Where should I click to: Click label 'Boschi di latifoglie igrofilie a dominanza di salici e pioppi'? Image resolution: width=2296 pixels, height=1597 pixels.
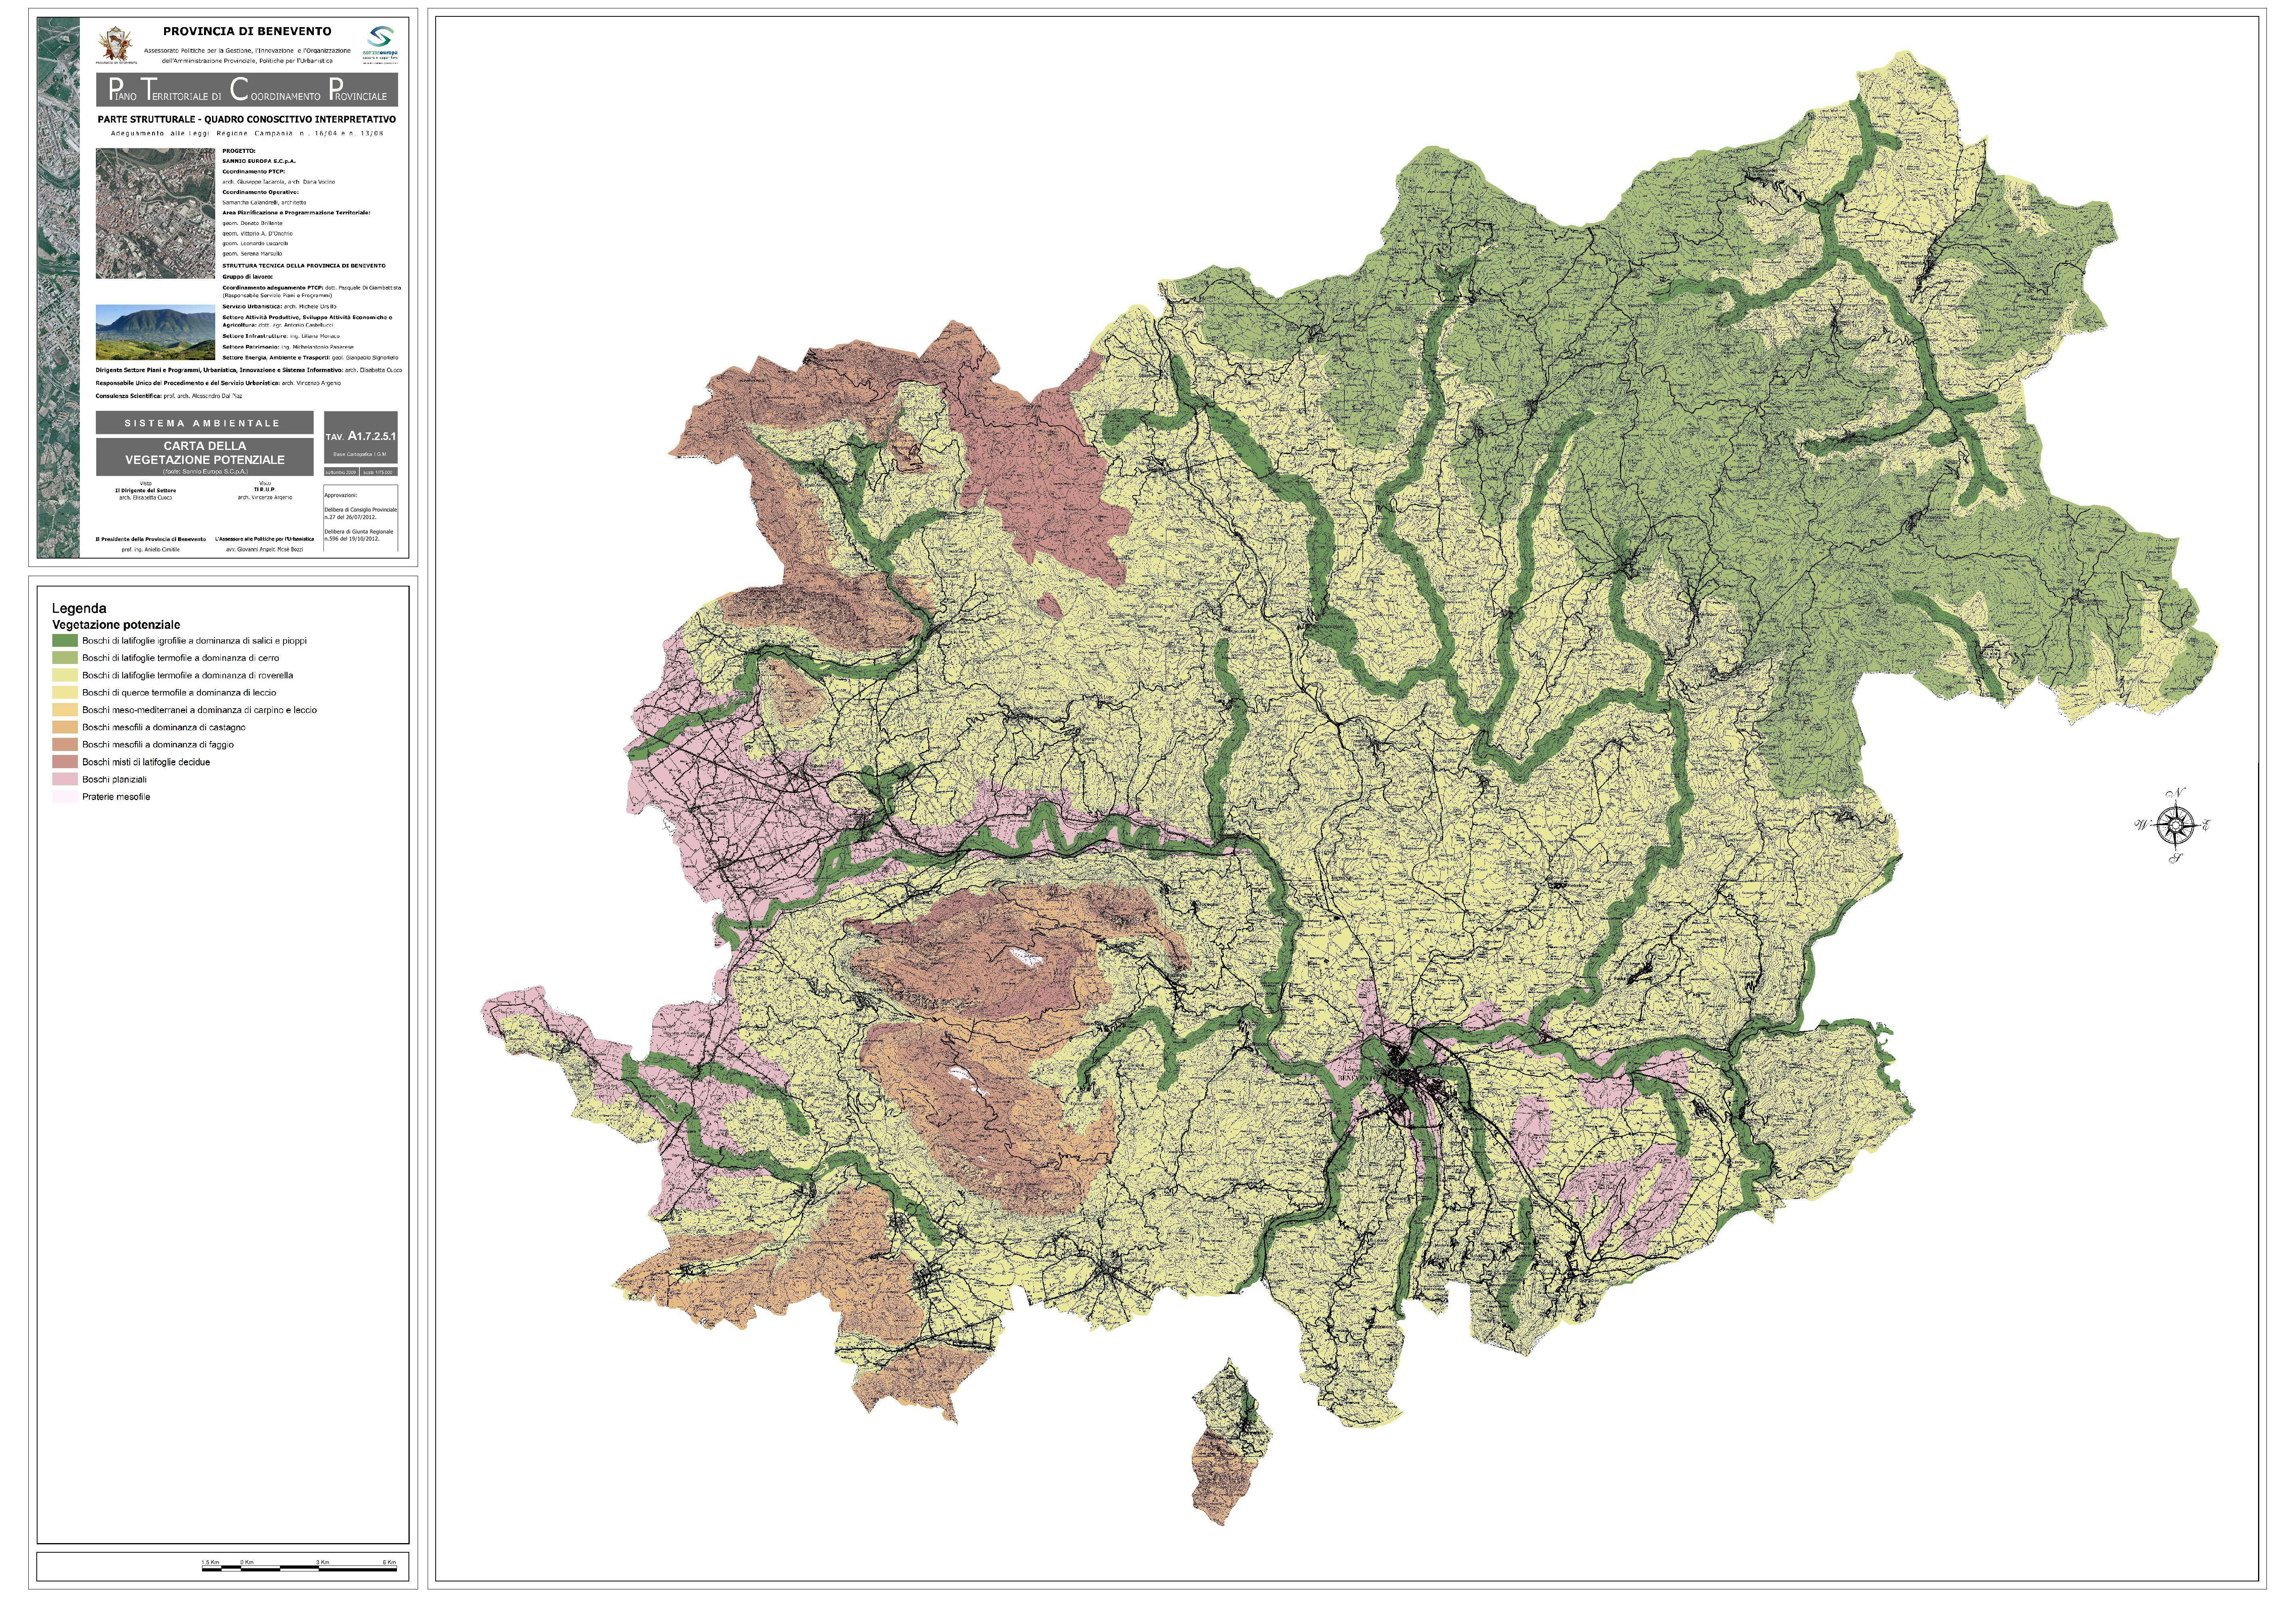point(194,641)
